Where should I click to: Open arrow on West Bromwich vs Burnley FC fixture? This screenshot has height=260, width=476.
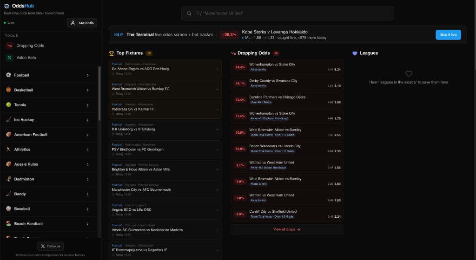[x=217, y=89]
